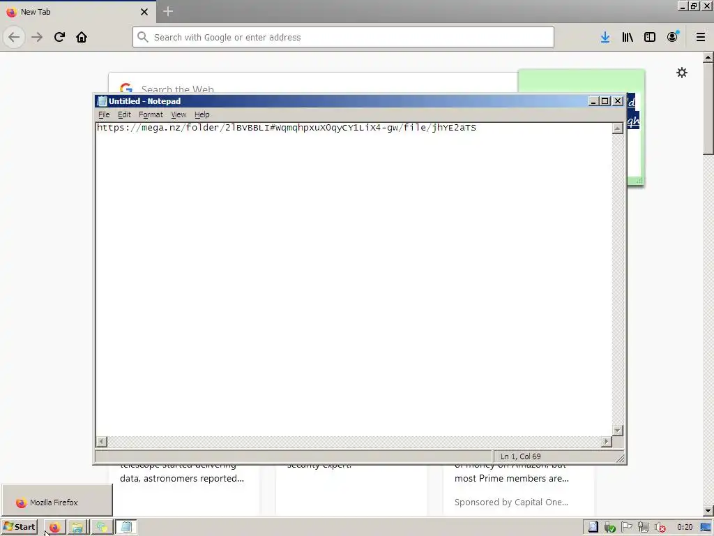Click Firefox icon in the taskbar
The image size is (714, 536).
54,528
